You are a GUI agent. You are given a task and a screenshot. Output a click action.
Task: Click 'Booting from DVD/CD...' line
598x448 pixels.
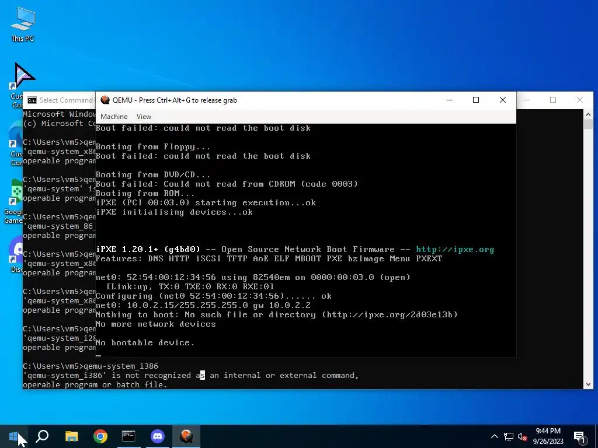(x=152, y=174)
